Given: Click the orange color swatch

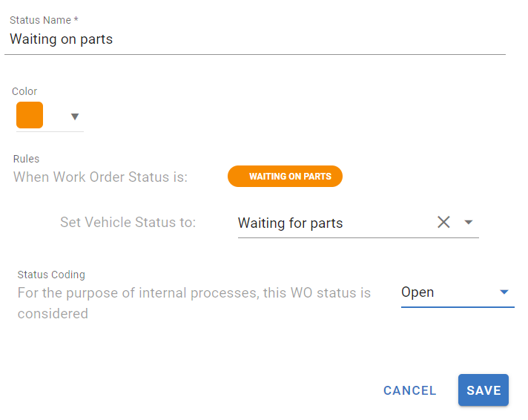Looking at the screenshot, I should click(x=30, y=115).
